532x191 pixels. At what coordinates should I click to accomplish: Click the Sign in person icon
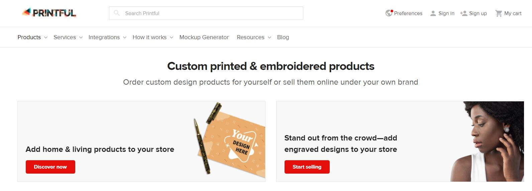pyautogui.click(x=433, y=13)
